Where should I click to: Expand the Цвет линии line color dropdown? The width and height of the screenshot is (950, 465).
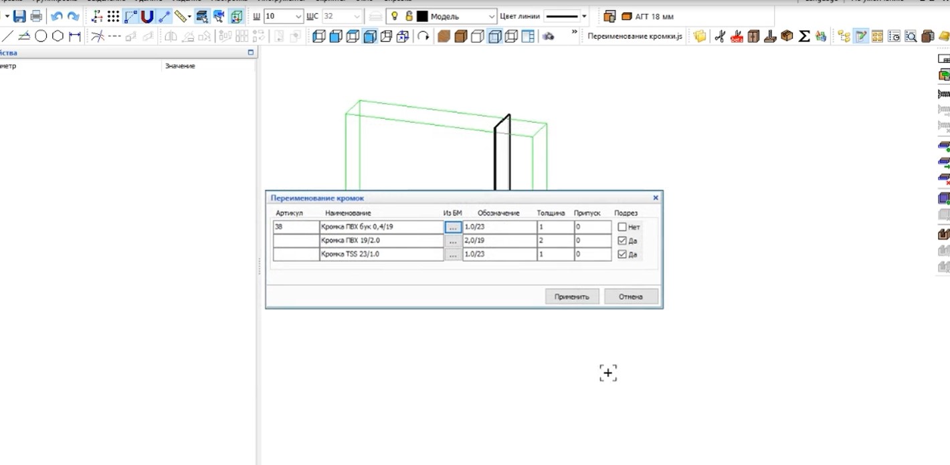[584, 16]
